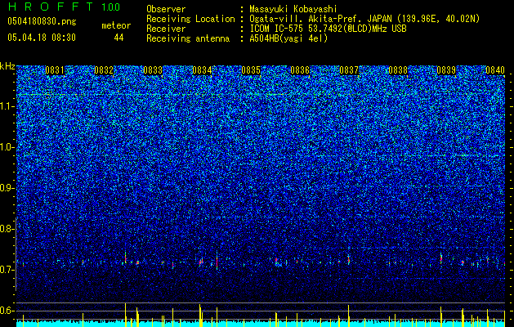The width and height of the screenshot is (514, 327).
Task: Click the HROFFT title text
Action: [51, 7]
